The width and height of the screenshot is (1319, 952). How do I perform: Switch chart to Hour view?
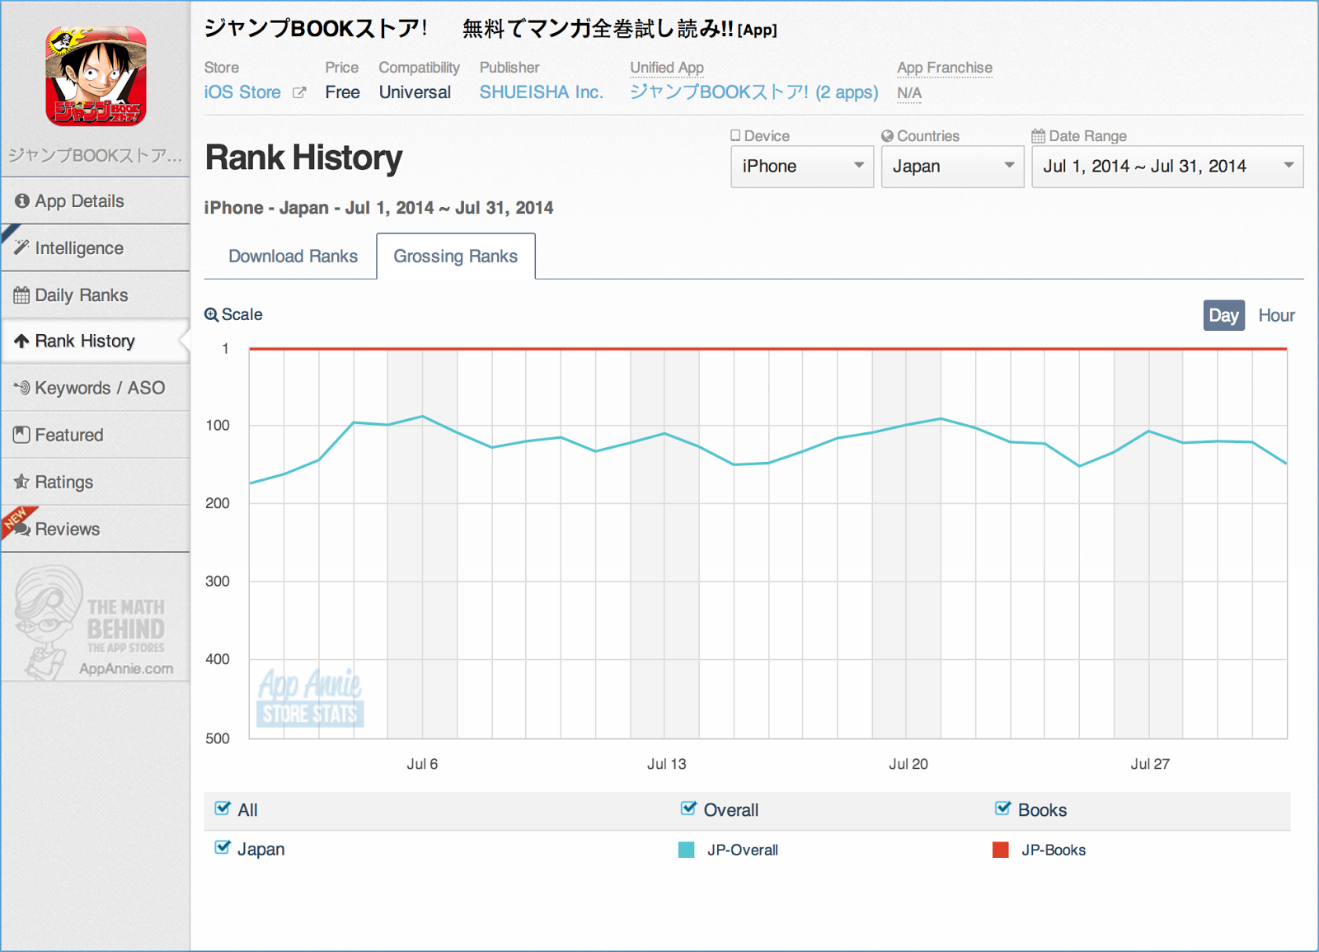[1276, 315]
